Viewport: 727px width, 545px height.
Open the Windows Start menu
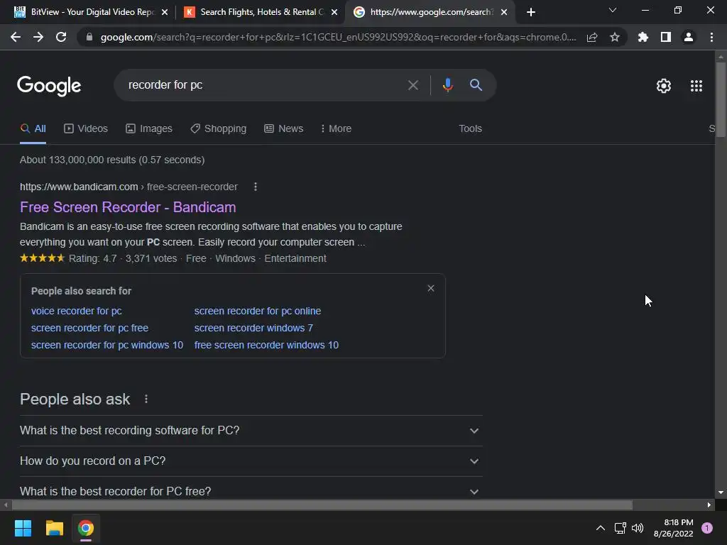tap(23, 528)
